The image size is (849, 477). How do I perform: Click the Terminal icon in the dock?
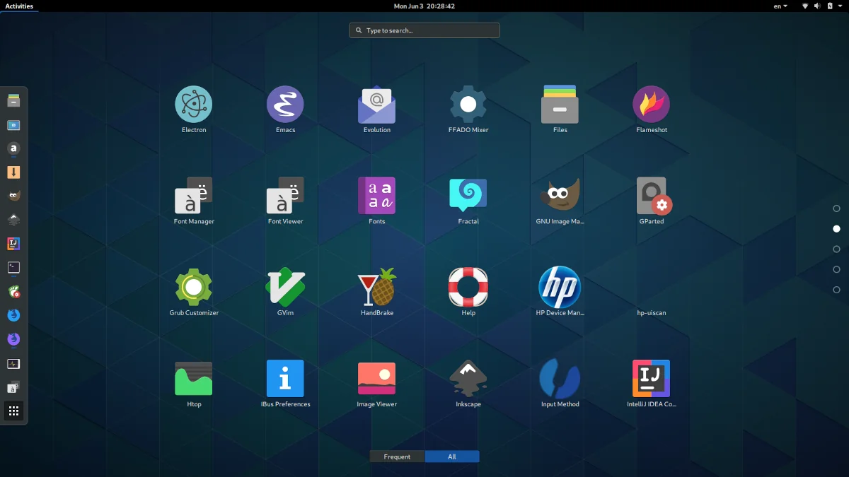click(13, 268)
